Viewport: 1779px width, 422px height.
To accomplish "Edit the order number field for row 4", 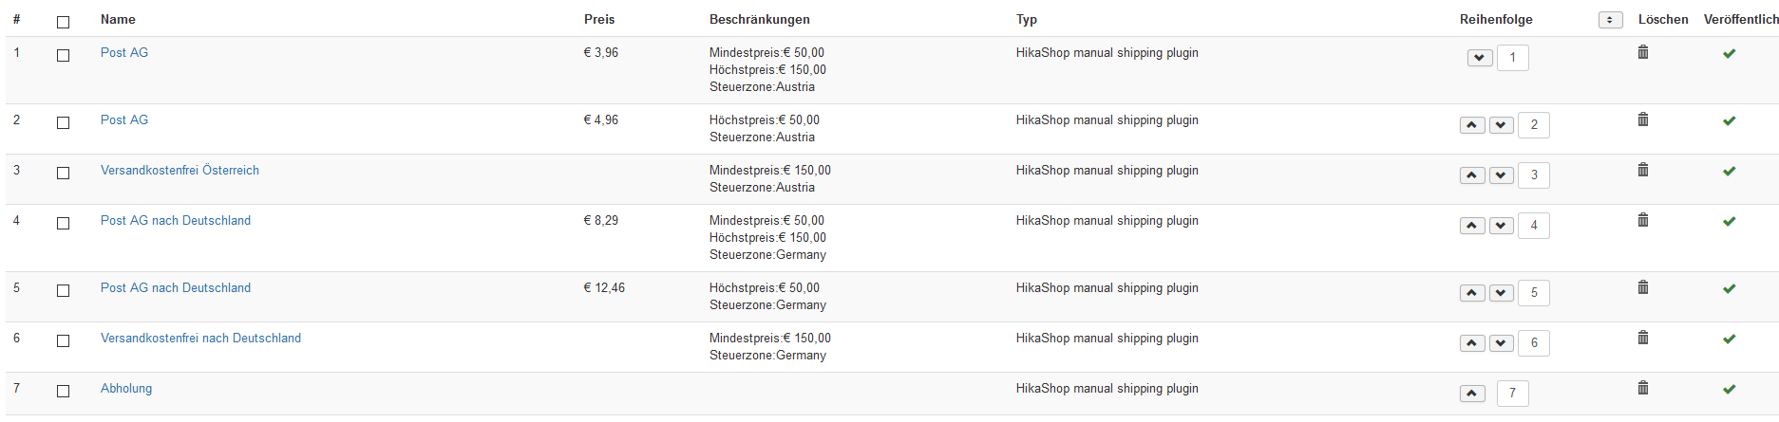I will 1533,226.
